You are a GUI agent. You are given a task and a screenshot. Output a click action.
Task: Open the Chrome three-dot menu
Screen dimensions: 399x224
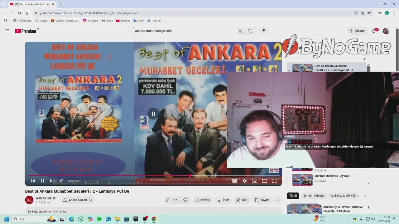394,13
